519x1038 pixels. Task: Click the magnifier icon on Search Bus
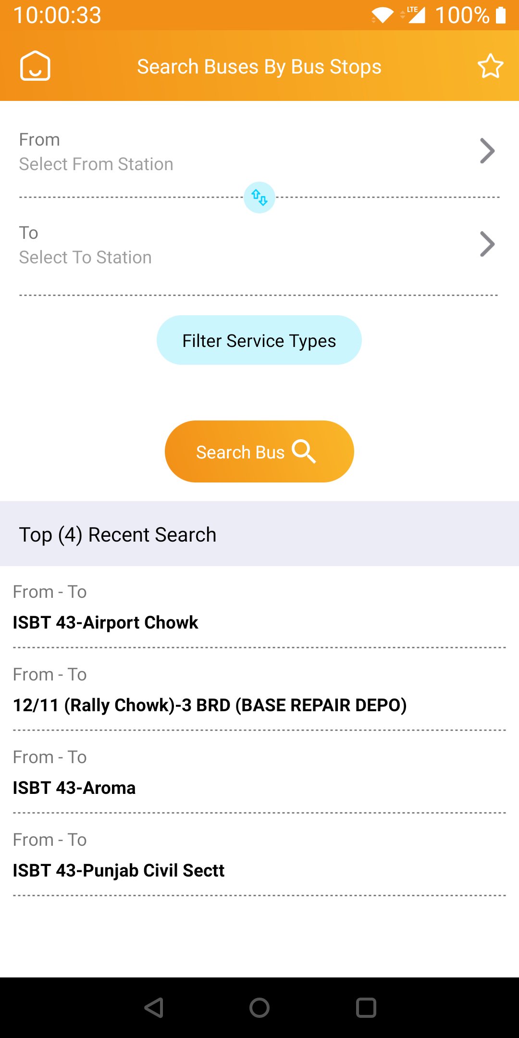[304, 452]
